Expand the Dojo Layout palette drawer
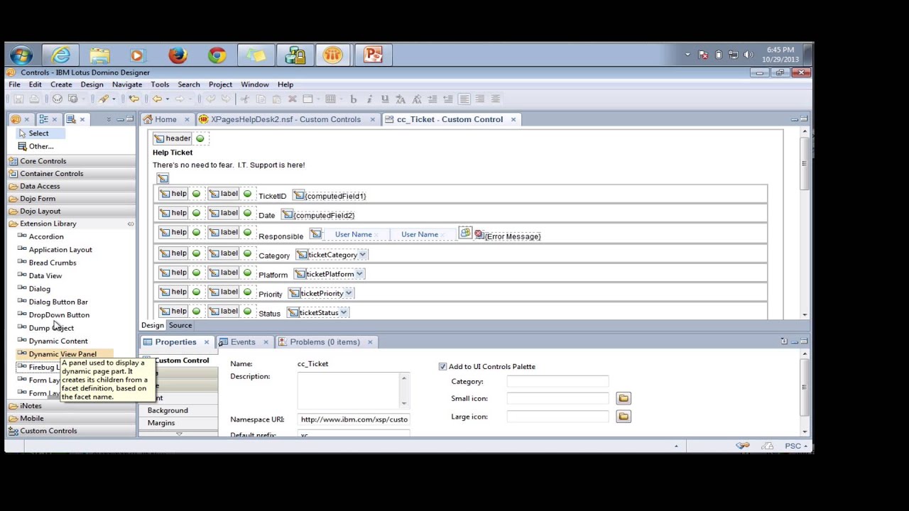 (x=71, y=211)
